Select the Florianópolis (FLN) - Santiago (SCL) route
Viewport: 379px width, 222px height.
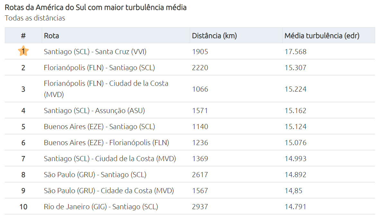click(x=99, y=68)
